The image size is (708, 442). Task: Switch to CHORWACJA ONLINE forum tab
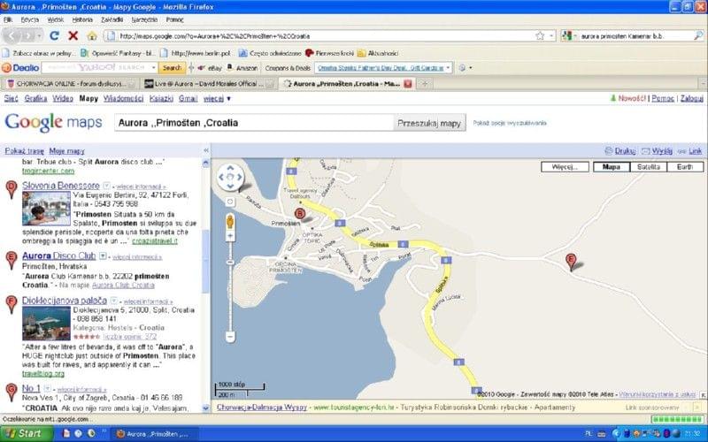click(x=70, y=83)
